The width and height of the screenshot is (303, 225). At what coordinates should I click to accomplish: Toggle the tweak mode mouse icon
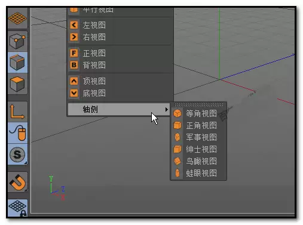(17, 133)
